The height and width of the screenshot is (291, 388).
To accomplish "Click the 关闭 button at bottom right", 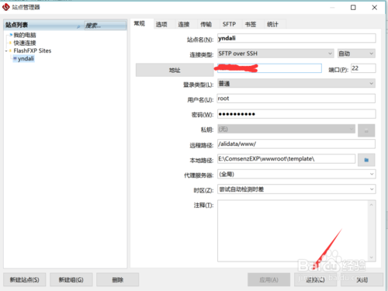I will (362, 279).
